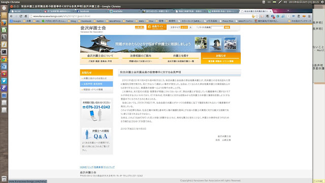325x183 pixels.
Task: Set text size to ふつう
Action: coord(184,27)
